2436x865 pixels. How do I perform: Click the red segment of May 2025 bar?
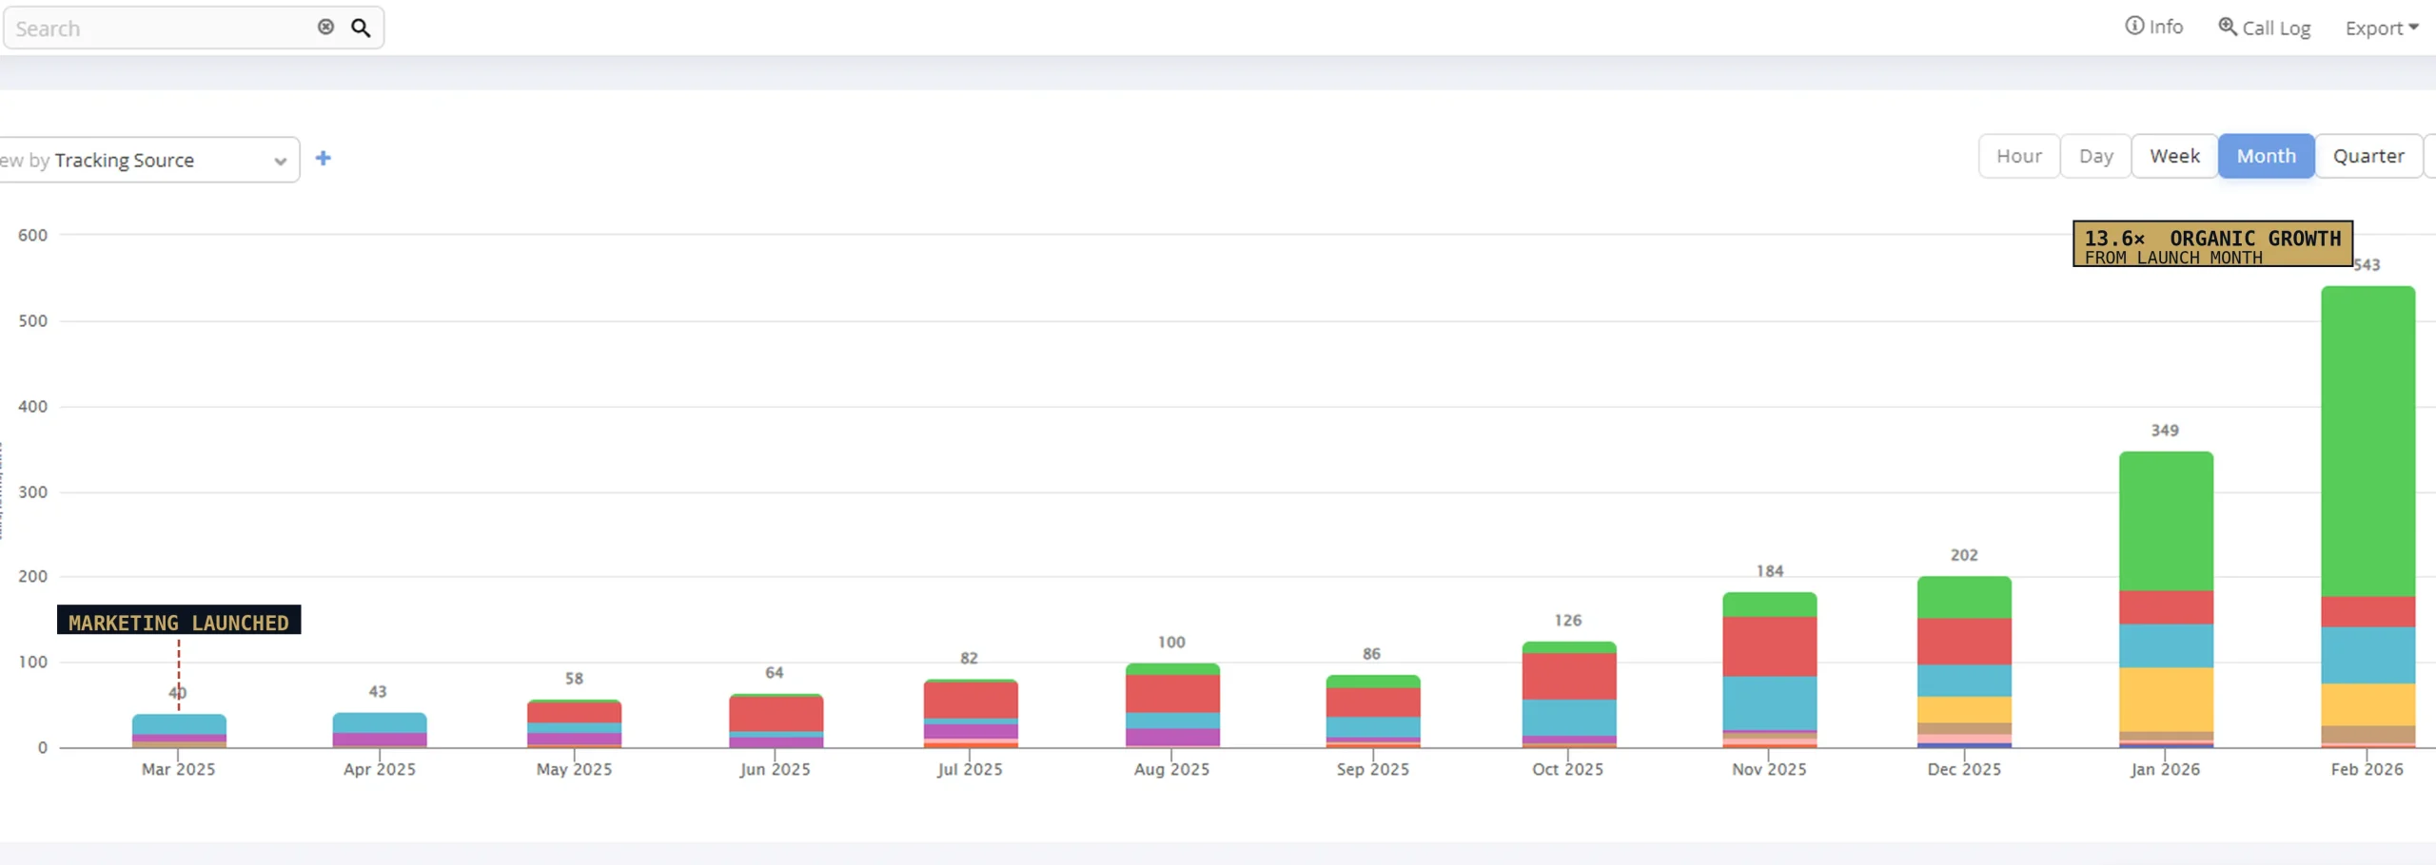574,712
